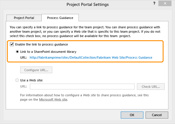Select the Process Guidance tab

point(60,18)
